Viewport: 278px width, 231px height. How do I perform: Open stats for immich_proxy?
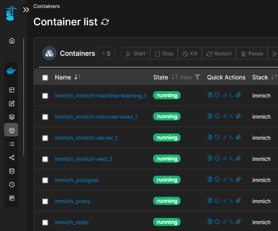click(224, 201)
